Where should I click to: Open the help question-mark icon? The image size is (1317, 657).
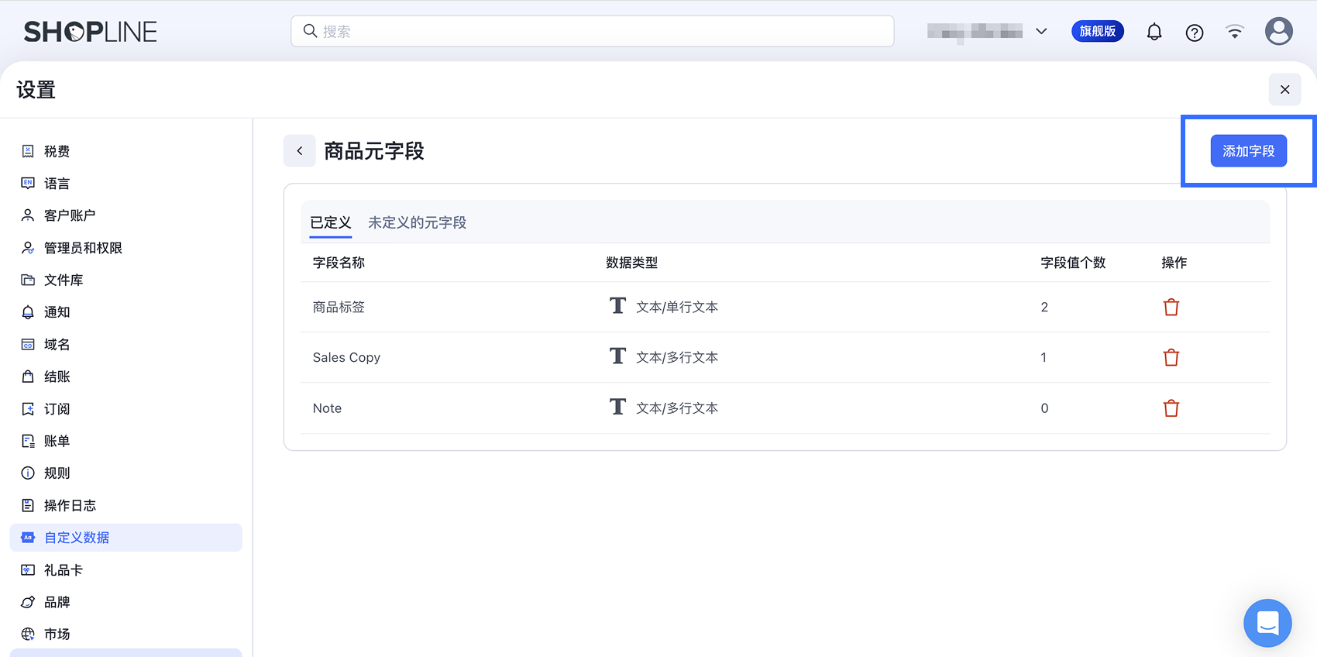point(1195,33)
